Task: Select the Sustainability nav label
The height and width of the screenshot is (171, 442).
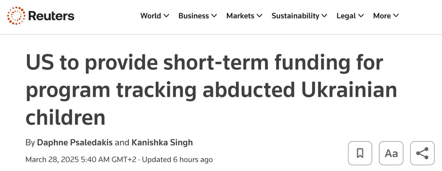Action: (x=295, y=16)
